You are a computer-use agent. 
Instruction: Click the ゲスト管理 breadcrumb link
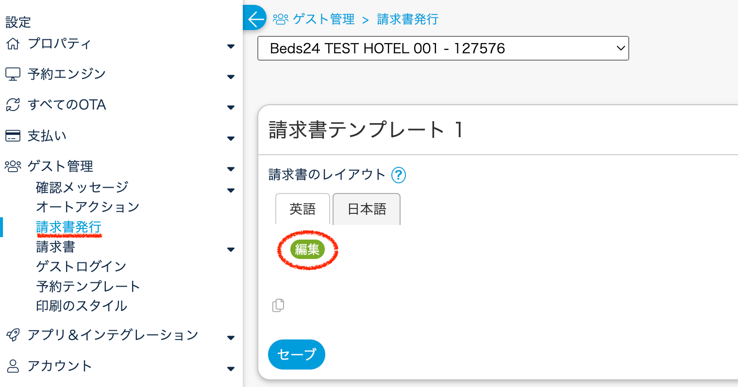323,19
